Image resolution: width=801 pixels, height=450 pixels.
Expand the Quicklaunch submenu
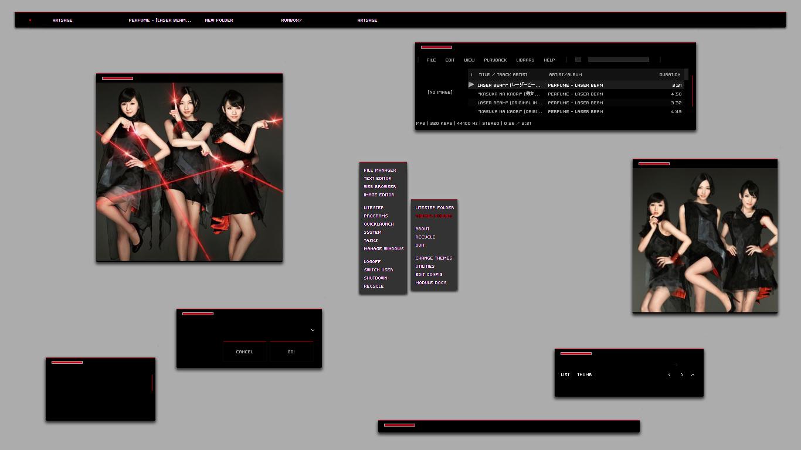click(378, 224)
